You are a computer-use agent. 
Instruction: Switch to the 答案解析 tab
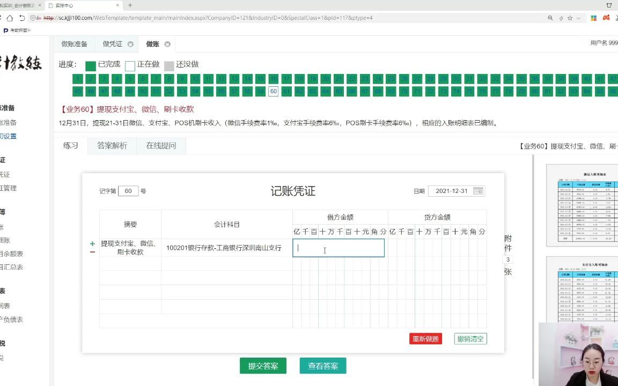pos(112,145)
